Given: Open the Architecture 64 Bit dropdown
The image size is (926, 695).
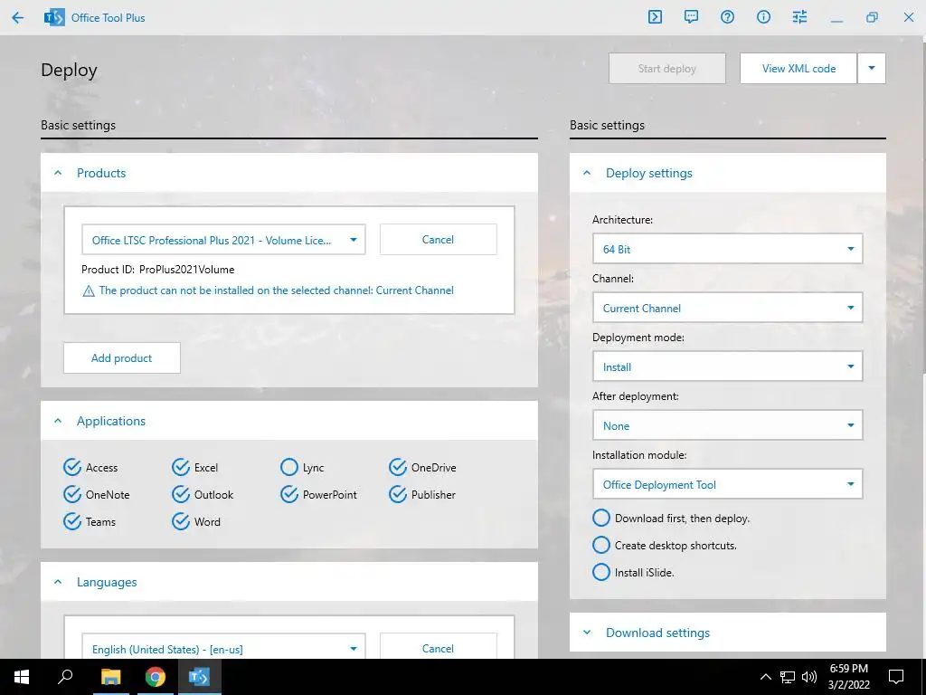Looking at the screenshot, I should click(728, 249).
